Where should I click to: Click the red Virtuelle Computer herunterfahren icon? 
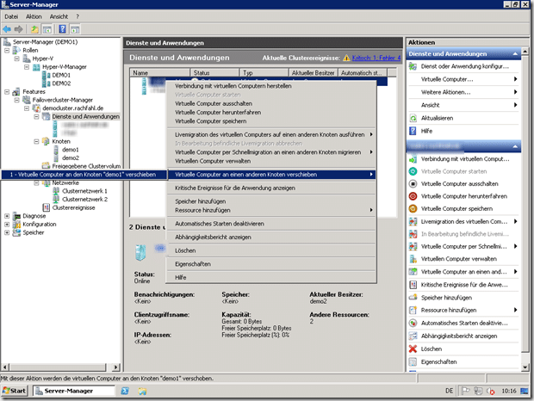point(413,196)
